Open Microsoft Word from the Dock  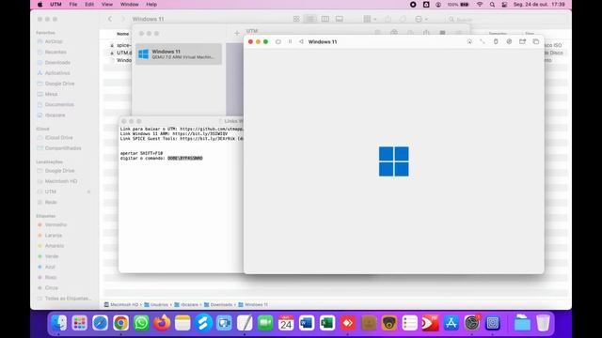(x=307, y=323)
